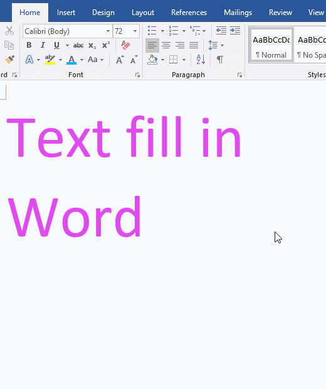Open font color dropdown arrow
Viewport: 326px width, 389px height.
[81, 60]
